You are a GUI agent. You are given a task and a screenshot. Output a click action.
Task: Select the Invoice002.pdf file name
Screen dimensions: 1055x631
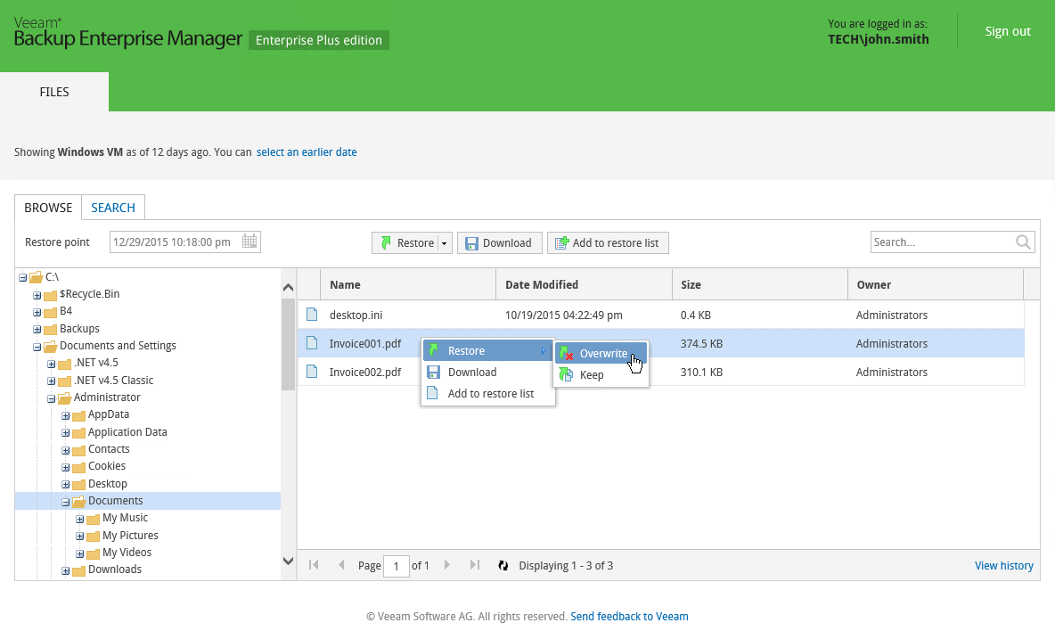coord(365,372)
